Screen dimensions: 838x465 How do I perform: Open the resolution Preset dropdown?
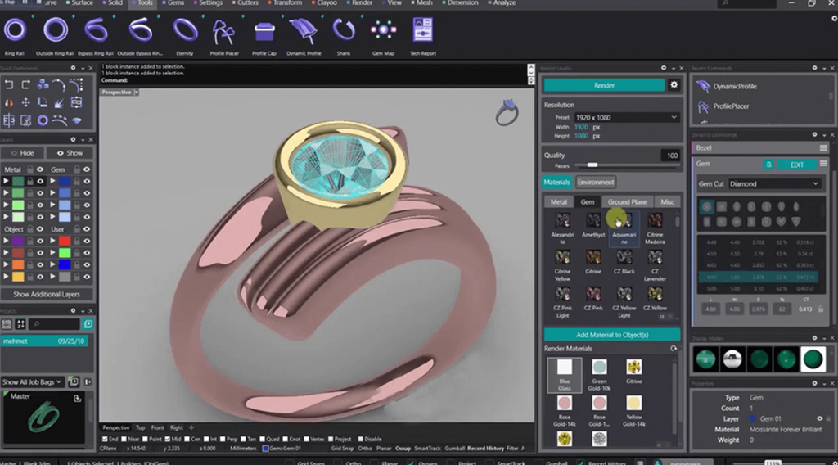[x=626, y=118]
